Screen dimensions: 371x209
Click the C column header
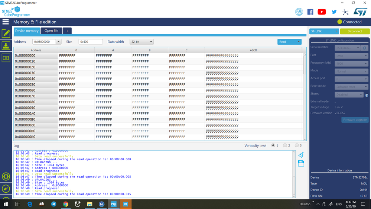[x=186, y=50]
